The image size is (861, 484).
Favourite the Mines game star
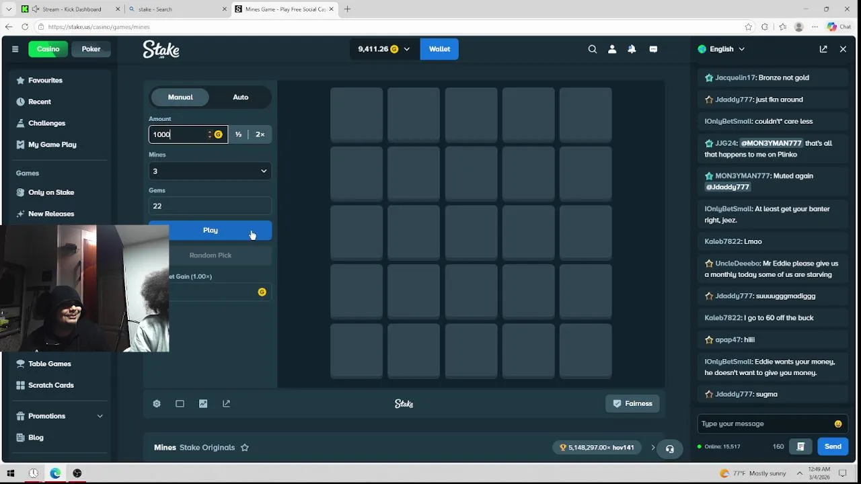pyautogui.click(x=245, y=447)
